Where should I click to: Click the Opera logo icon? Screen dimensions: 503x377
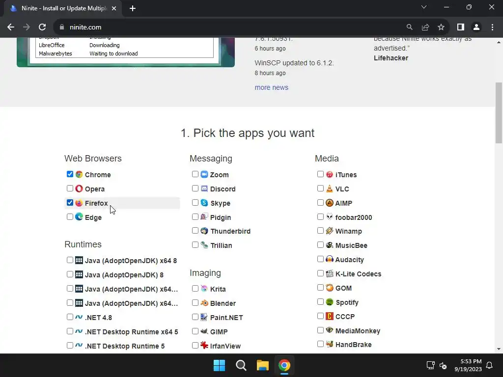pos(79,188)
